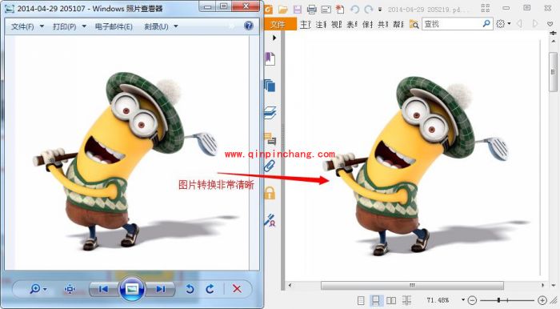The width and height of the screenshot is (560, 309).
Task: Open a file with the folder icon
Action: tap(283, 10)
